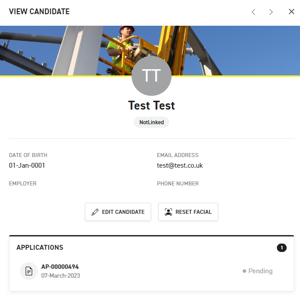300x295 pixels.
Task: Select the date of birth value 01-Jan-0001
Action: (x=27, y=165)
